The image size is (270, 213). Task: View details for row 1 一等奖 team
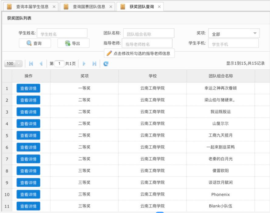(x=28, y=88)
